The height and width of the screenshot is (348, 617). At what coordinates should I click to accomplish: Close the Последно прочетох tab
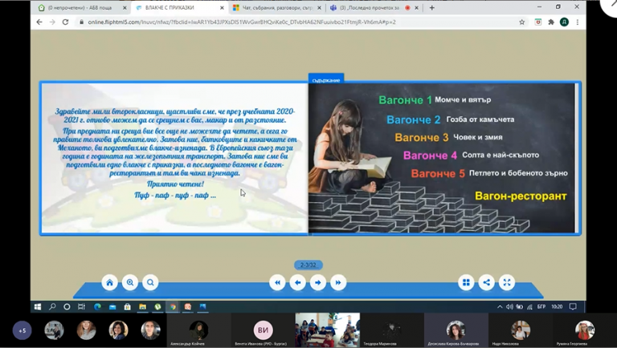click(x=417, y=7)
